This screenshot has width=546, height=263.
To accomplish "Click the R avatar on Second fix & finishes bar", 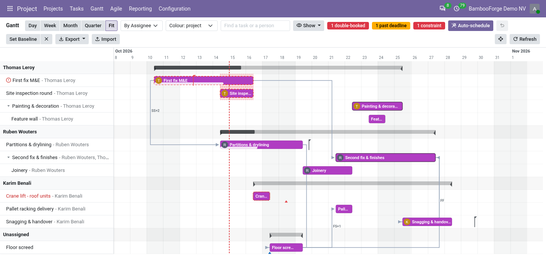I will pyautogui.click(x=340, y=158).
